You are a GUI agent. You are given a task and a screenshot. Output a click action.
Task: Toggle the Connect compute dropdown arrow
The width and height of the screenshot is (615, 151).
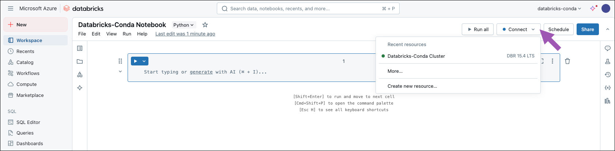click(x=533, y=29)
